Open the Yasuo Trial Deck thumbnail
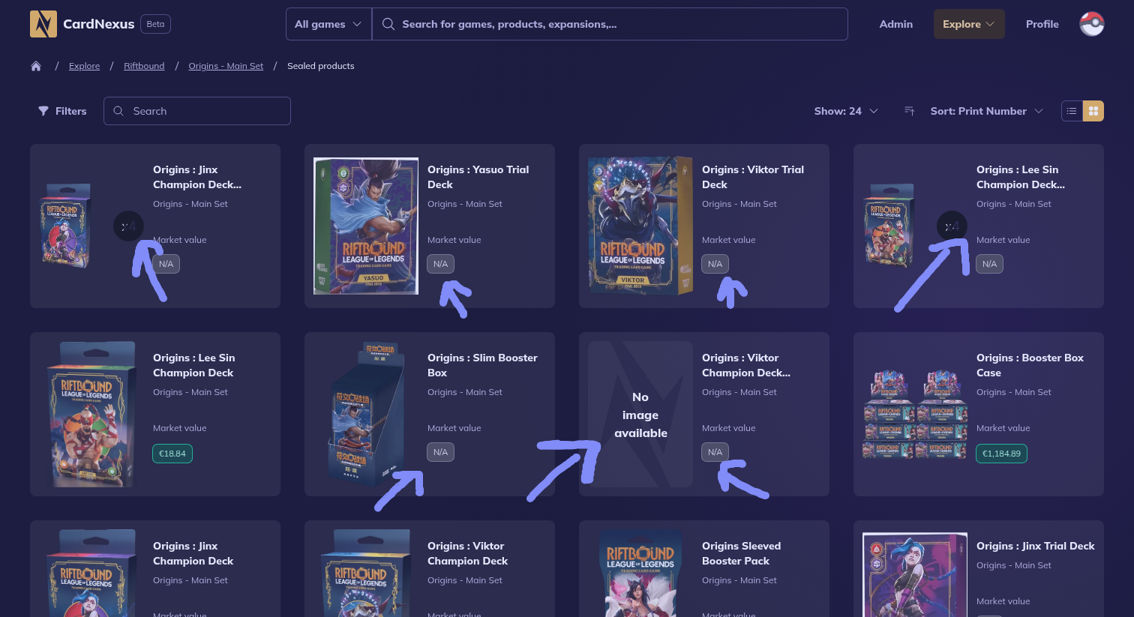Image resolution: width=1134 pixels, height=617 pixels. coord(366,226)
